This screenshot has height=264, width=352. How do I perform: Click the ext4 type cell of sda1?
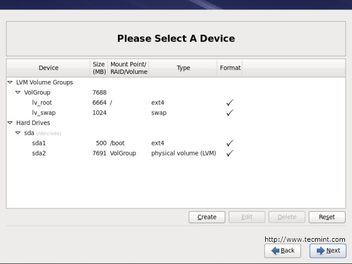158,143
